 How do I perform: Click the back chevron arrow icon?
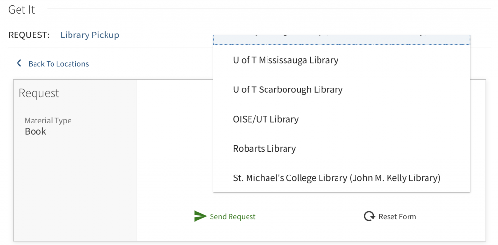(19, 63)
